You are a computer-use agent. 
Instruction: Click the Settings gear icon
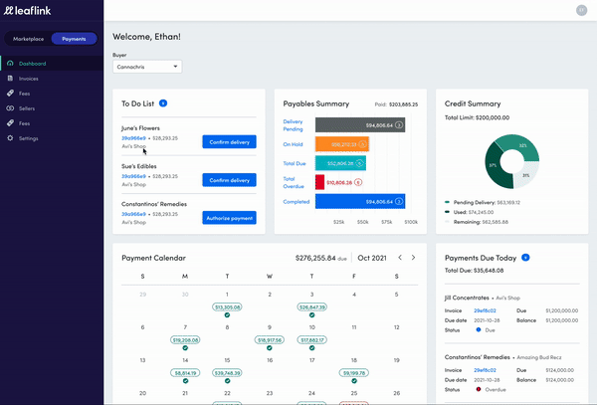(x=10, y=138)
